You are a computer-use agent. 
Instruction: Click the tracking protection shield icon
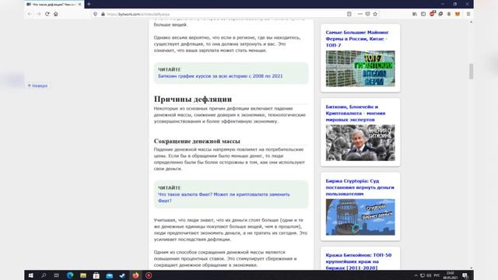click(x=95, y=14)
